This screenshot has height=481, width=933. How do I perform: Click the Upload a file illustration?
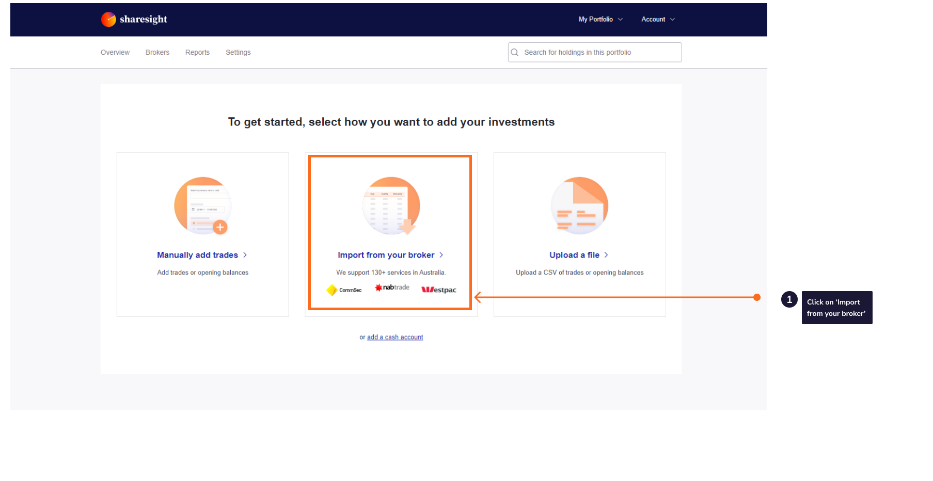(x=580, y=206)
